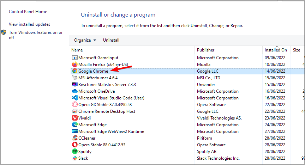305x165 pixels.
Task: Select the Spotify entry name
Action: [x=85, y=152]
